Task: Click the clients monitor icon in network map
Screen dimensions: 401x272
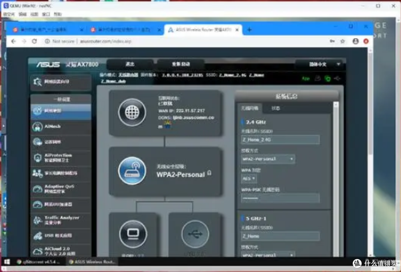Action: [x=133, y=234]
